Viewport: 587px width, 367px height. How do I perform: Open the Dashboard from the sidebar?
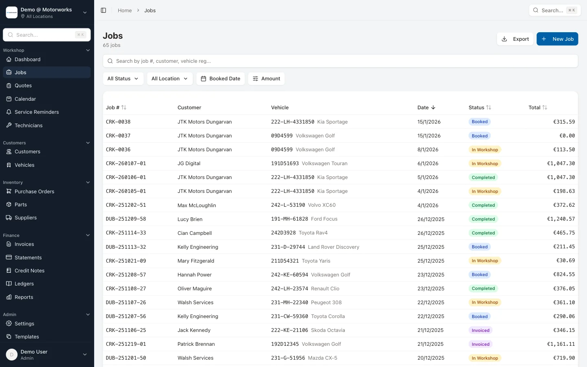point(27,59)
